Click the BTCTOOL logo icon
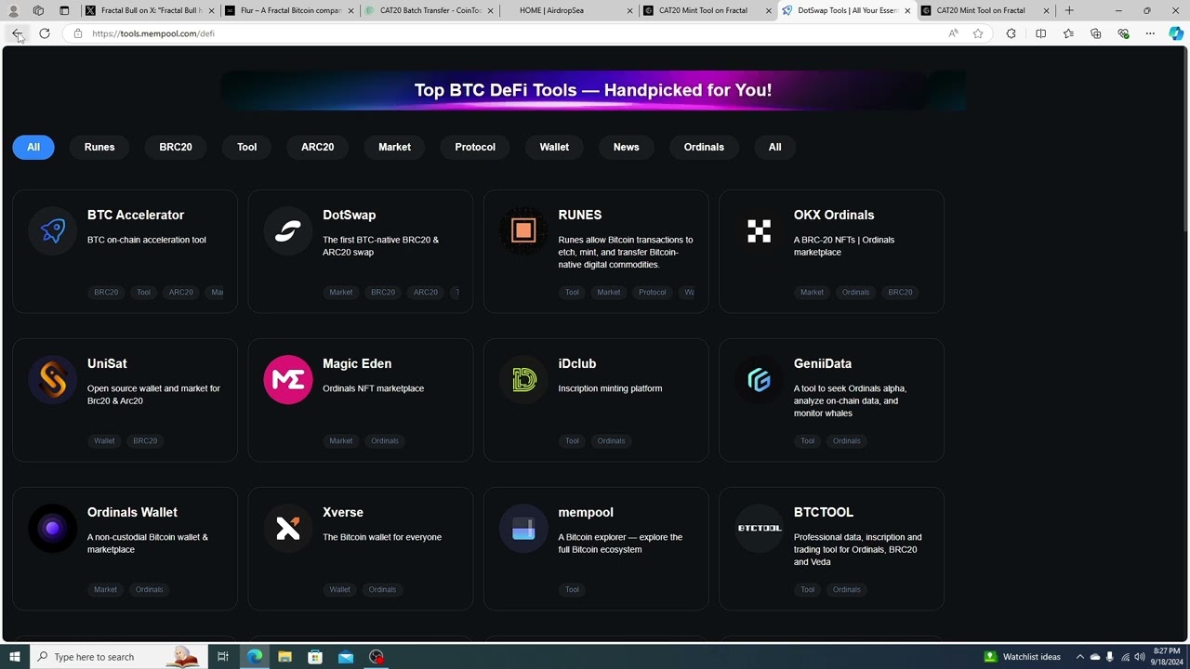This screenshot has height=669, width=1190. point(759,529)
